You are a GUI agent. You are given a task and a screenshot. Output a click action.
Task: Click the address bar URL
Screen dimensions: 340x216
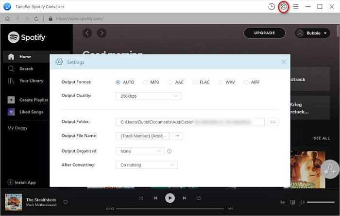pos(80,18)
